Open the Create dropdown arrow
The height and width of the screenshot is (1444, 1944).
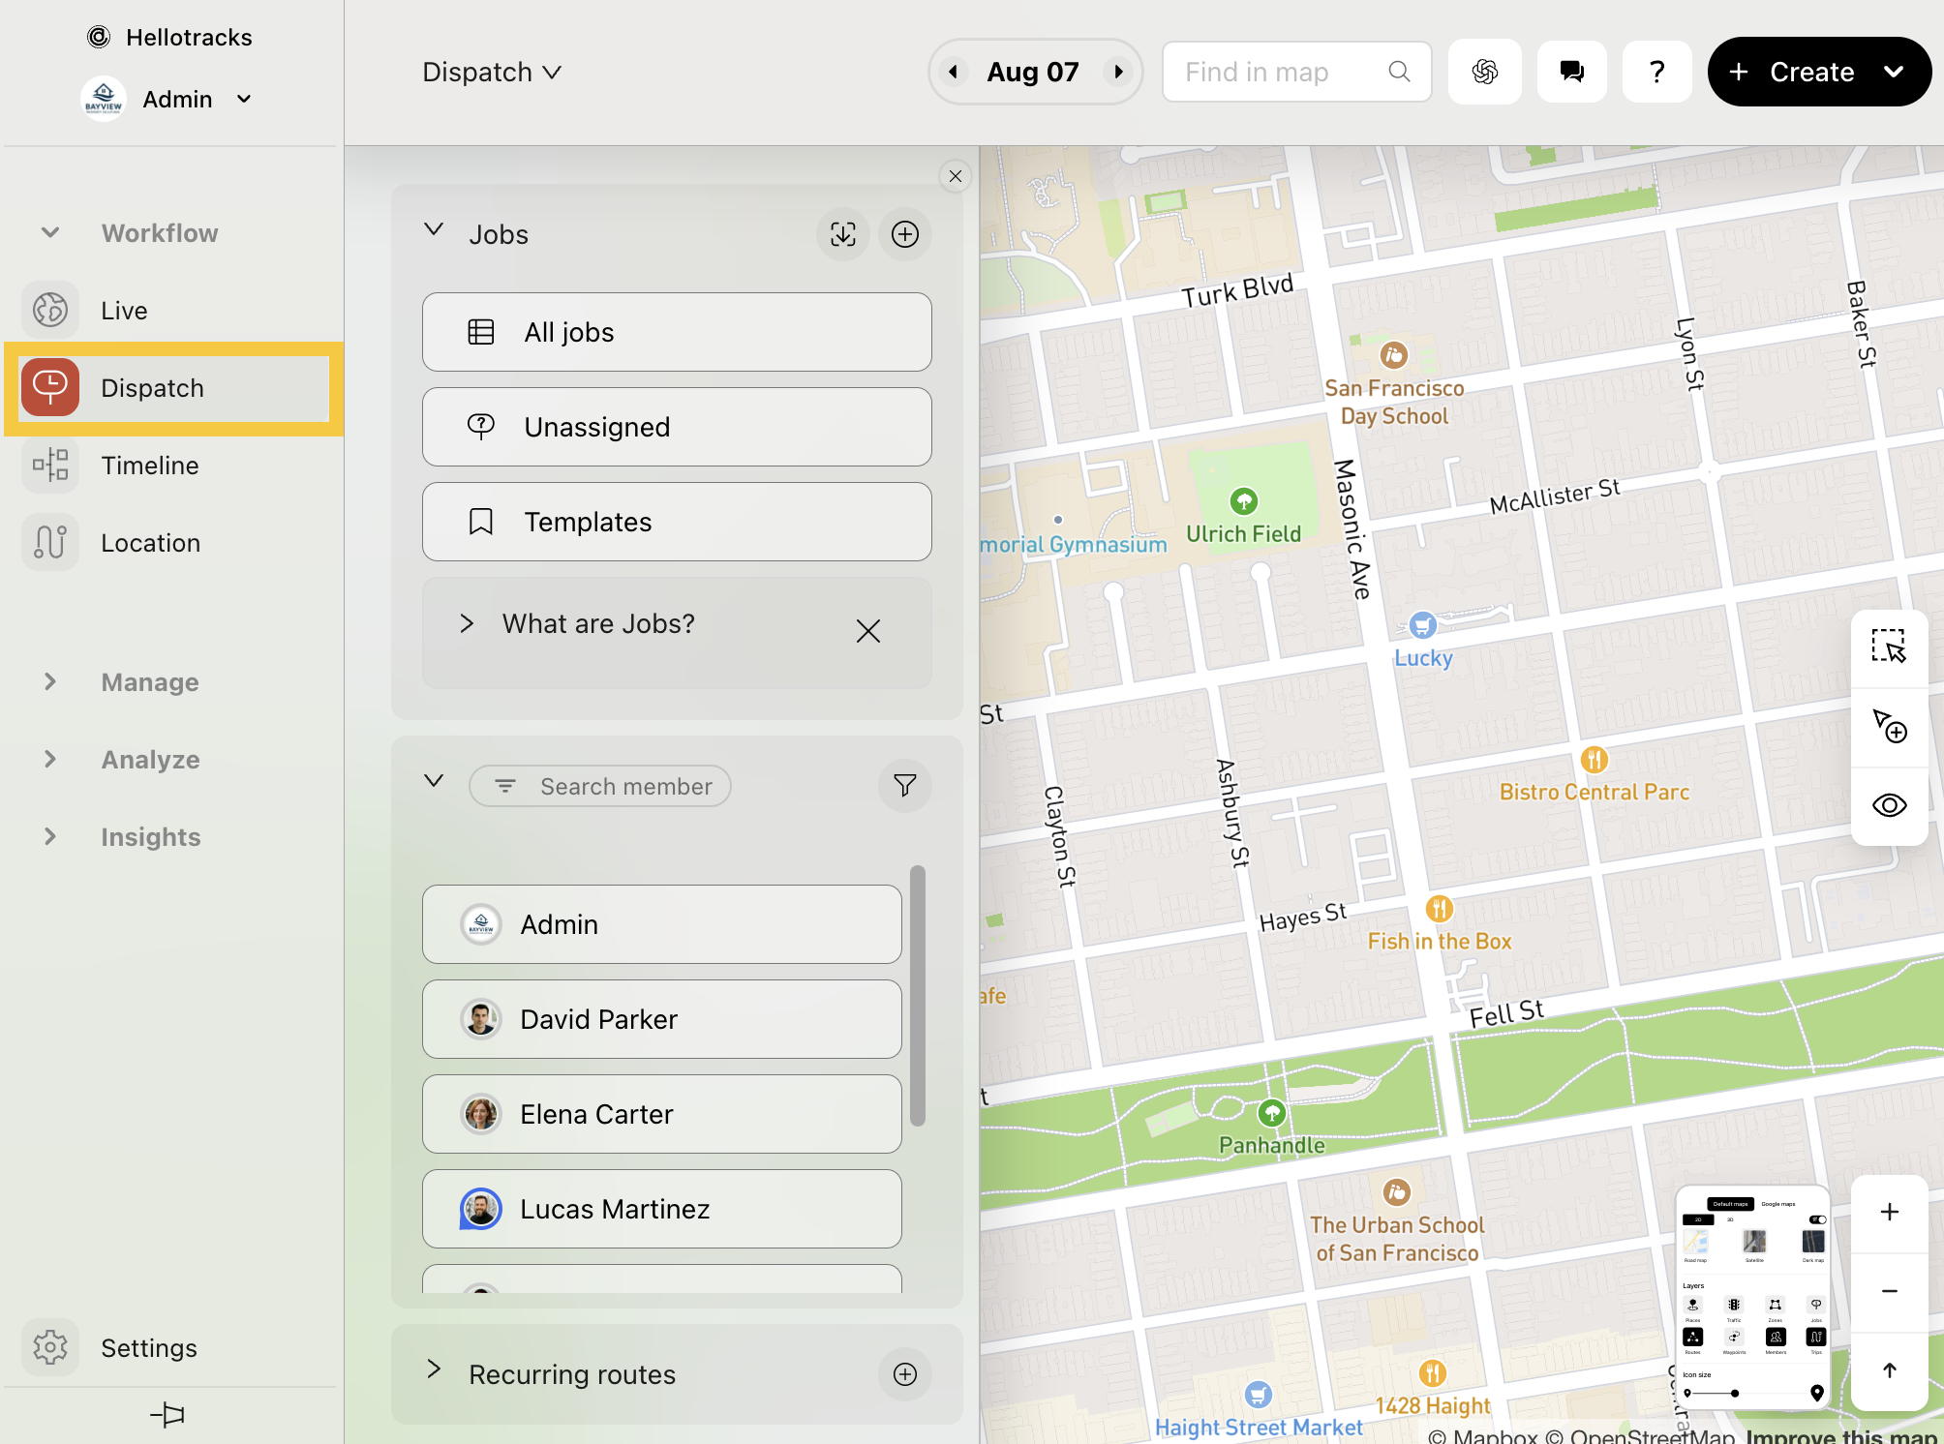1894,72
